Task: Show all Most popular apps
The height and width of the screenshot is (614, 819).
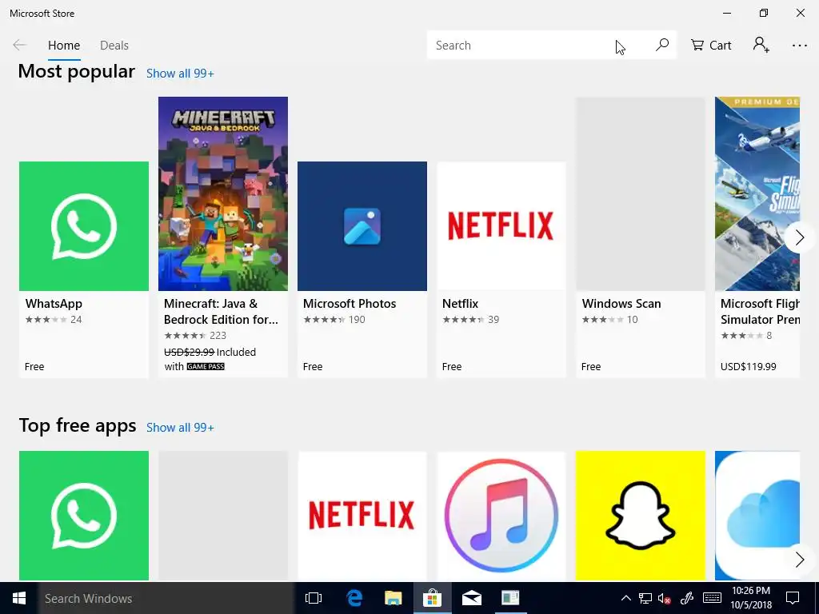Action: coord(180,74)
